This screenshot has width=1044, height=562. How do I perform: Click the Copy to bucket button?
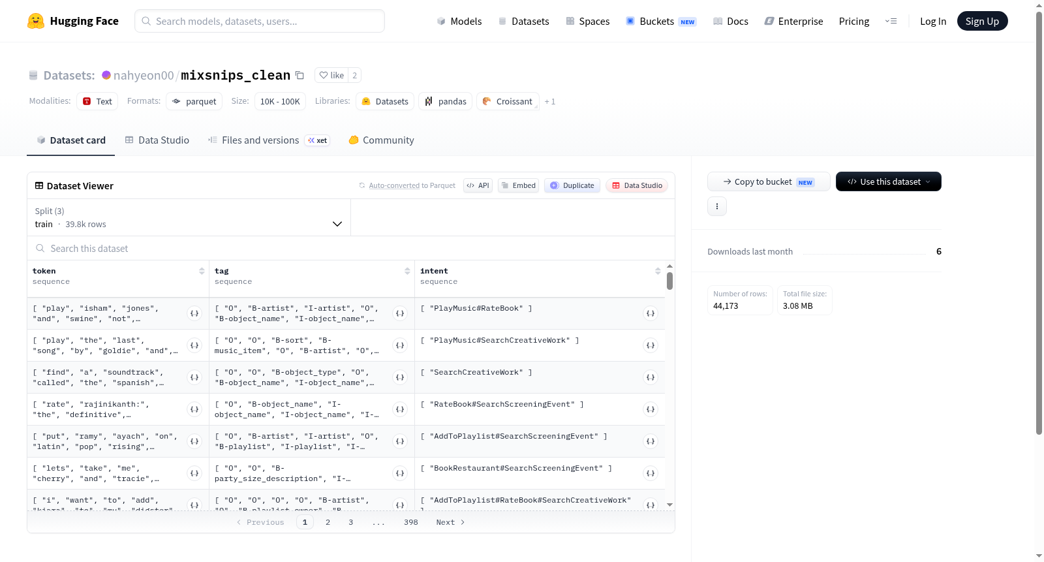(x=769, y=181)
